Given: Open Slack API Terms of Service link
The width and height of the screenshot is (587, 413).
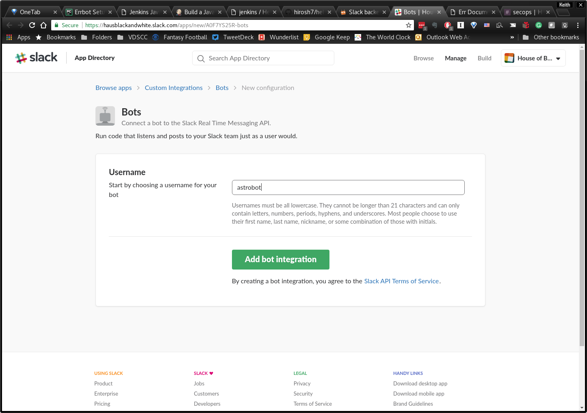Looking at the screenshot, I should (401, 281).
